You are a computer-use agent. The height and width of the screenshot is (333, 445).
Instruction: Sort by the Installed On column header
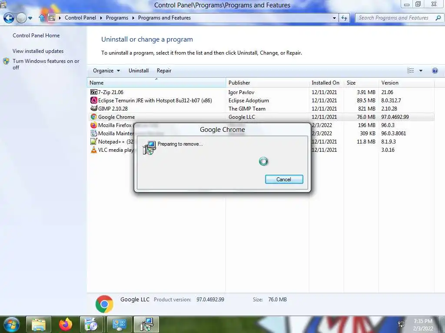click(326, 83)
